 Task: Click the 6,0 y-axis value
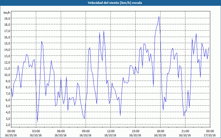pos(8,100)
